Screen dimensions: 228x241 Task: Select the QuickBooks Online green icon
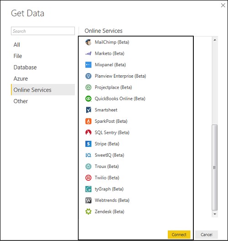click(88, 99)
